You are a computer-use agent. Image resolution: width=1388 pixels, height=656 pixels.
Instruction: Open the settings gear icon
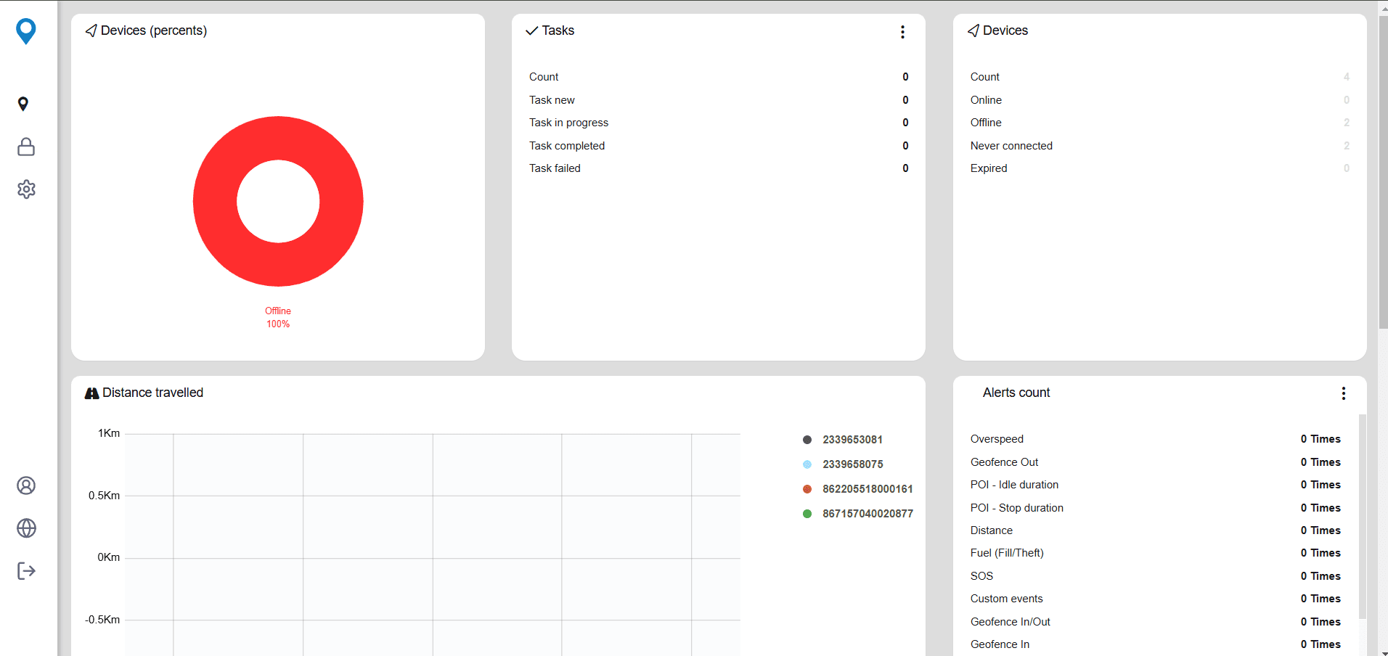[26, 189]
